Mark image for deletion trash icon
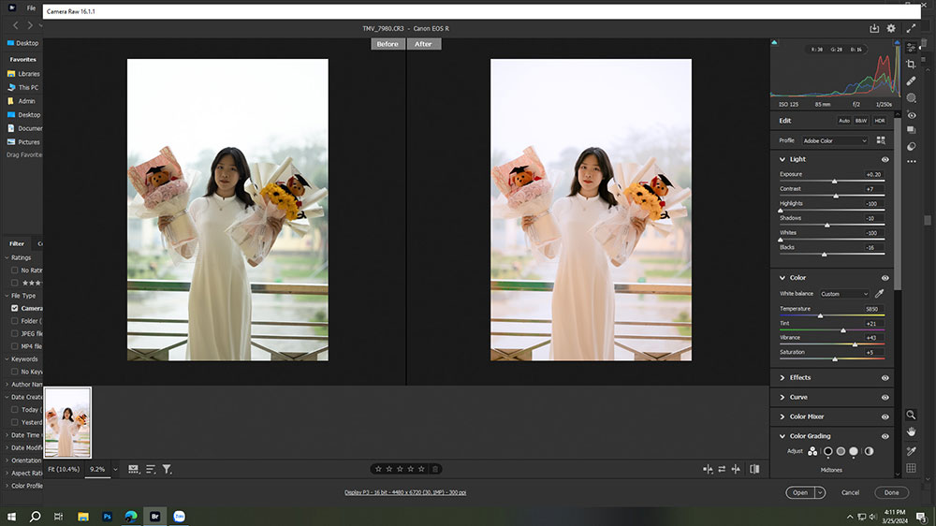Image resolution: width=936 pixels, height=526 pixels. (435, 469)
